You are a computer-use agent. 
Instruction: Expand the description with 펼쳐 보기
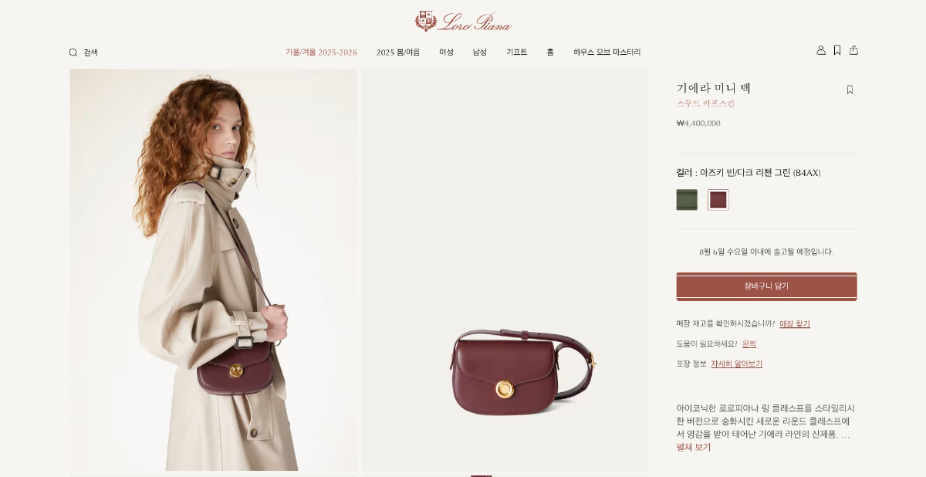pos(694,447)
